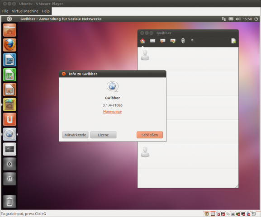
Task: Open the Workspace Switcher in the launcher
Action: (x=9, y=149)
